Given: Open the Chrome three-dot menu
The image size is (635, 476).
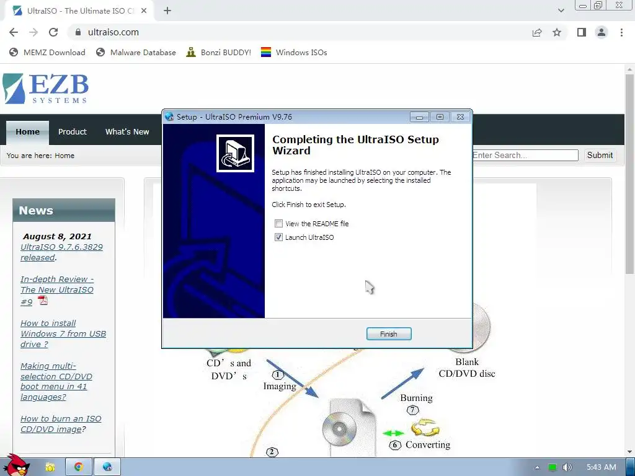Looking at the screenshot, I should pyautogui.click(x=621, y=32).
